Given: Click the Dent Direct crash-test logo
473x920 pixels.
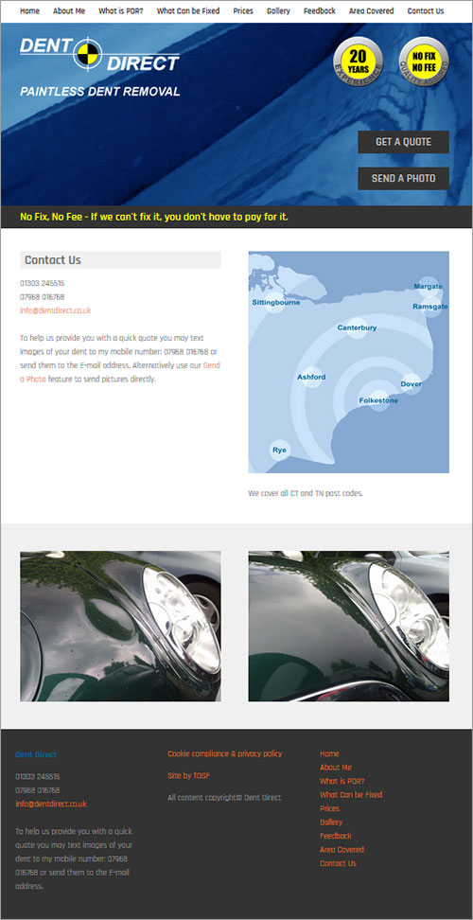Looking at the screenshot, I should coord(99,54).
